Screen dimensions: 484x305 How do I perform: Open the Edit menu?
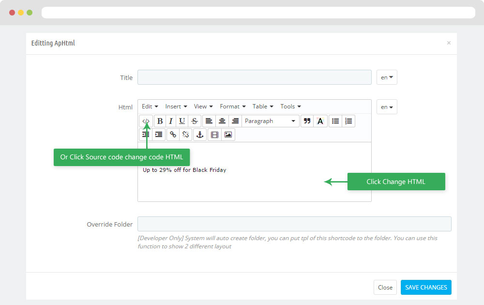click(150, 107)
